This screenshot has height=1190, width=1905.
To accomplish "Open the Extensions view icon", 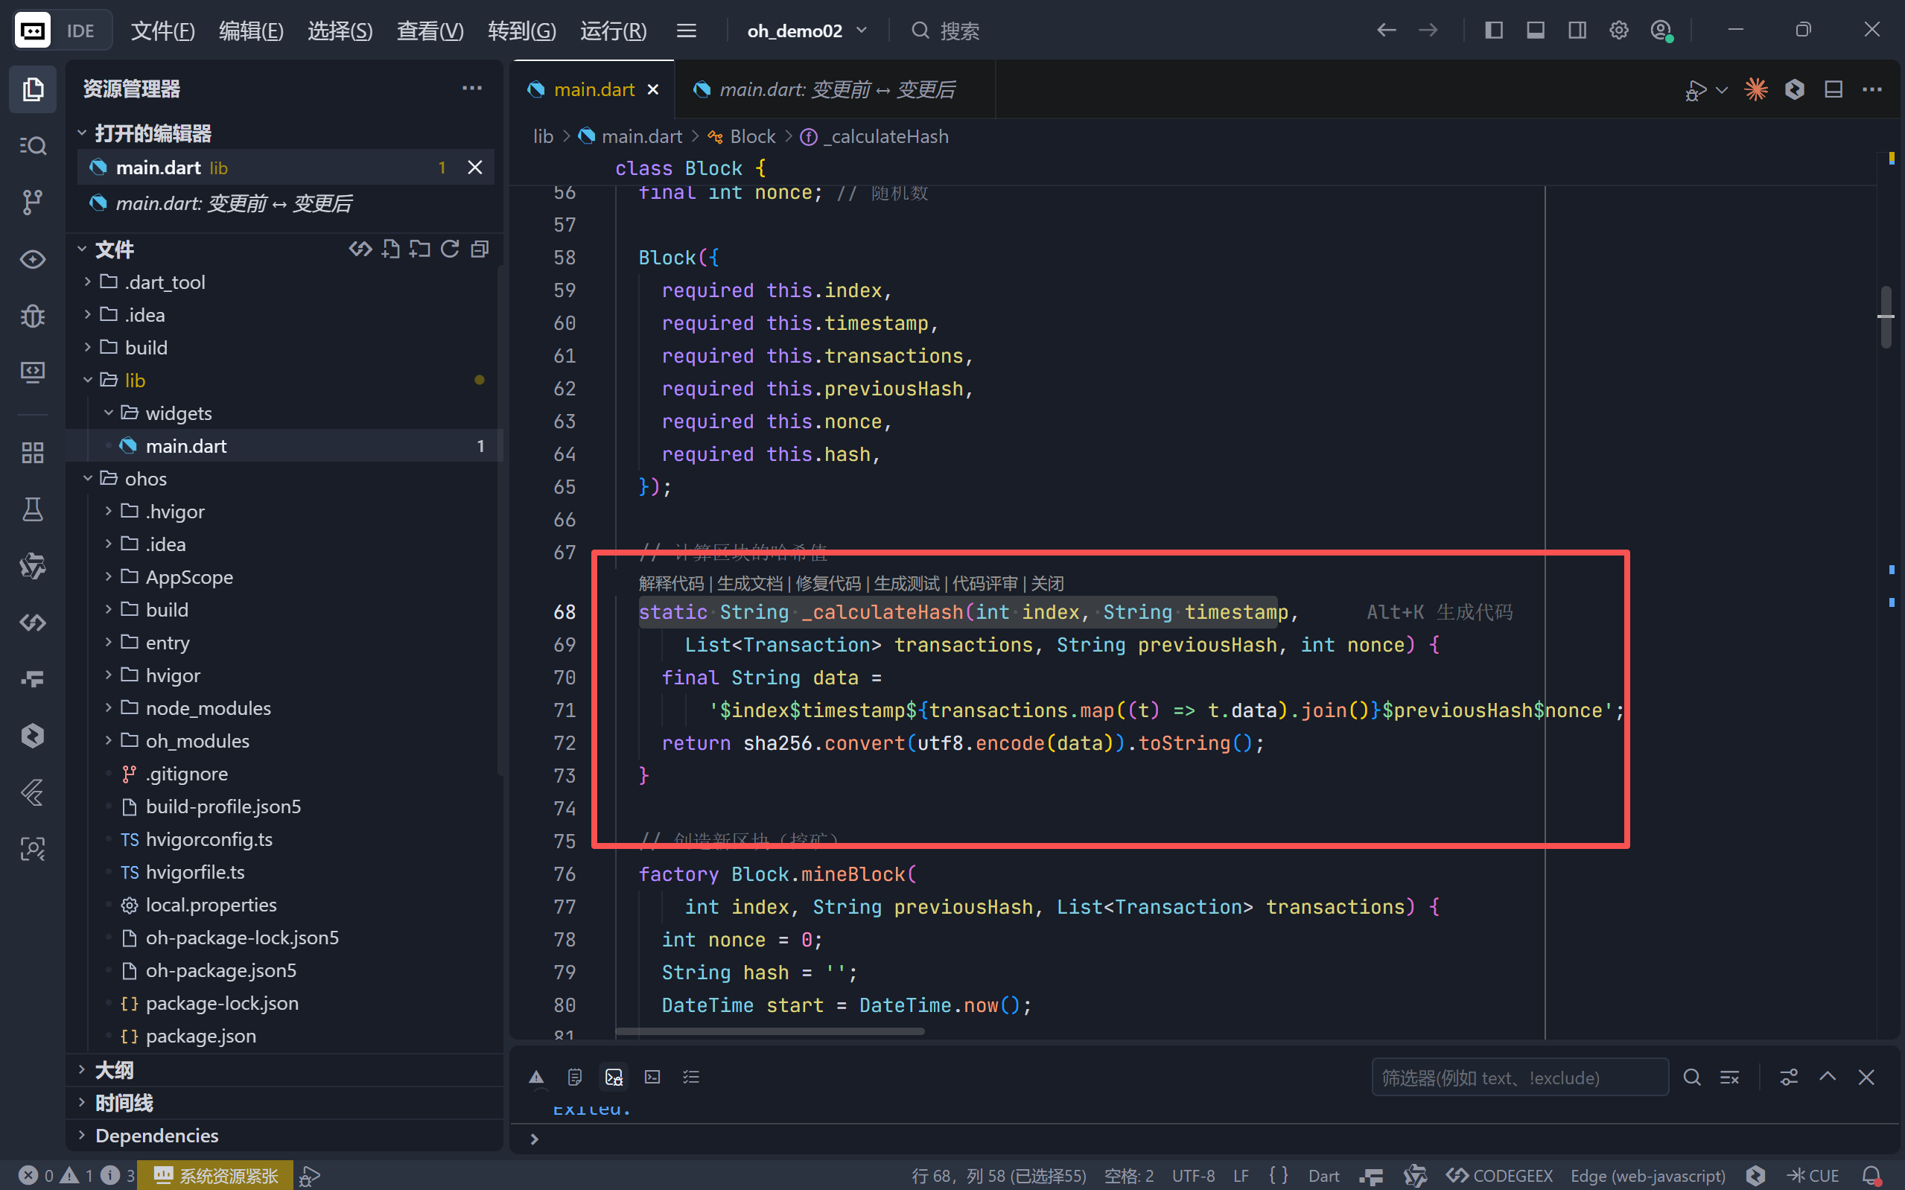I will click(32, 453).
